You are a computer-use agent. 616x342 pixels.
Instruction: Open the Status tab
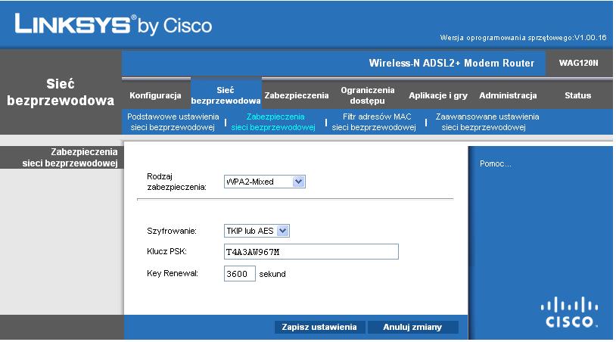click(577, 95)
